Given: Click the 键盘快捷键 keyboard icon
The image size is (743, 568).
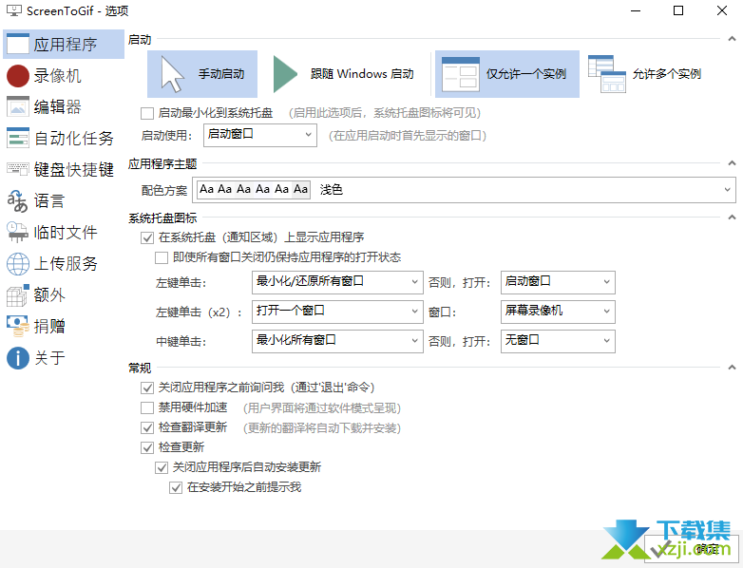Looking at the screenshot, I should point(18,169).
